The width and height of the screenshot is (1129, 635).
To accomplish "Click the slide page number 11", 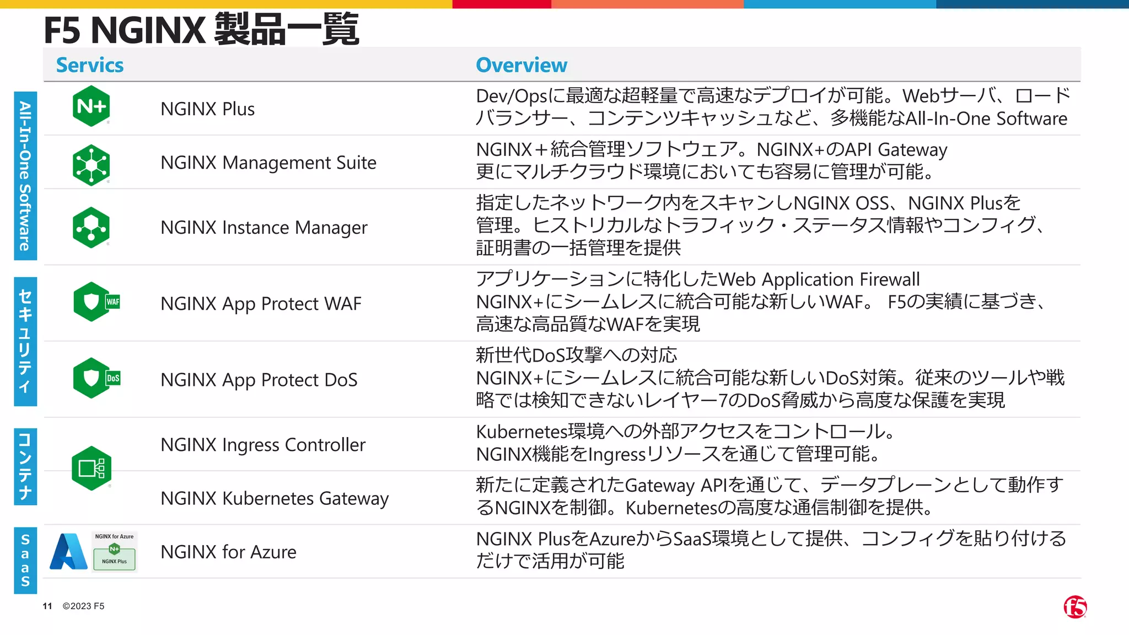I will click(47, 606).
